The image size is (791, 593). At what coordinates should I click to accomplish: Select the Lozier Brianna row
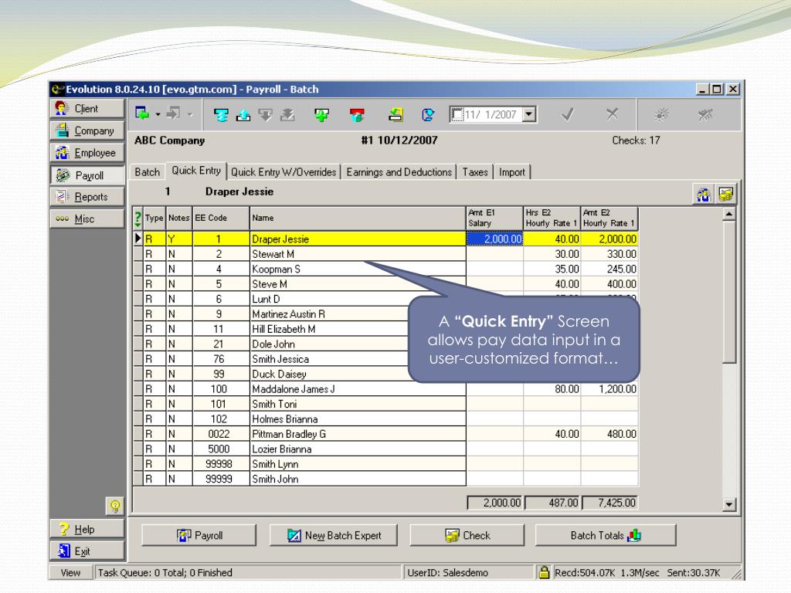click(385, 449)
